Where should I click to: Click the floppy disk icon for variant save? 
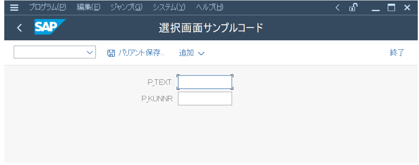click(111, 53)
